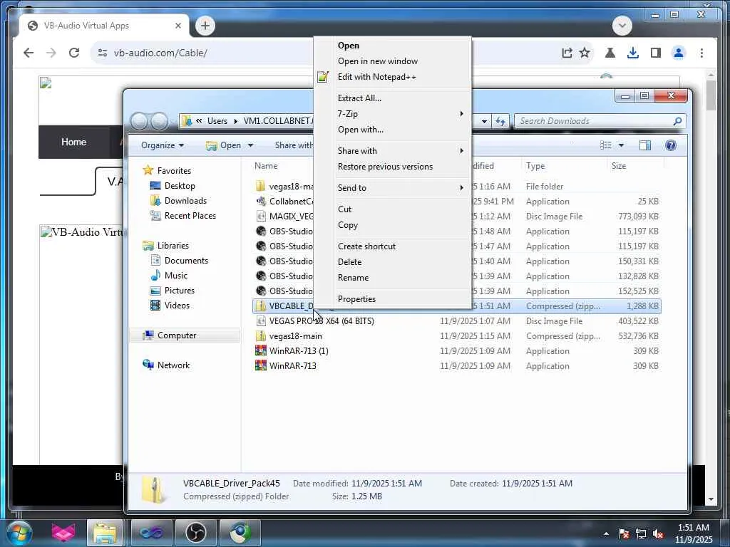730x547 pixels.
Task: Select Create shortcut
Action: [x=366, y=246]
